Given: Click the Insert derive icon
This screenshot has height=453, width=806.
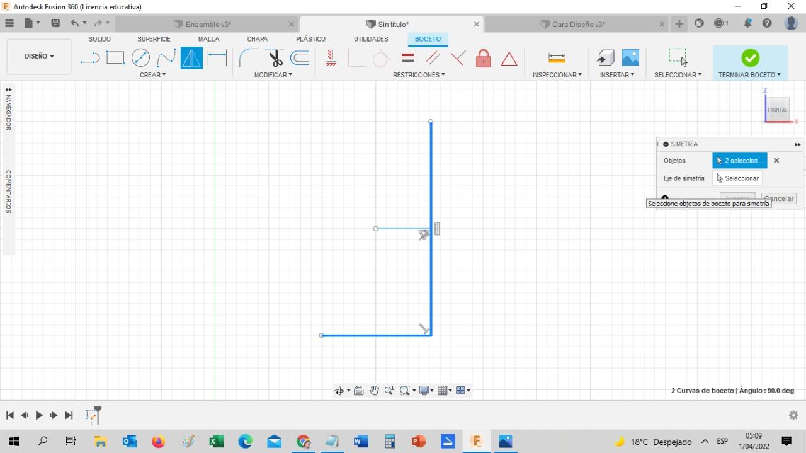Looking at the screenshot, I should (605, 58).
